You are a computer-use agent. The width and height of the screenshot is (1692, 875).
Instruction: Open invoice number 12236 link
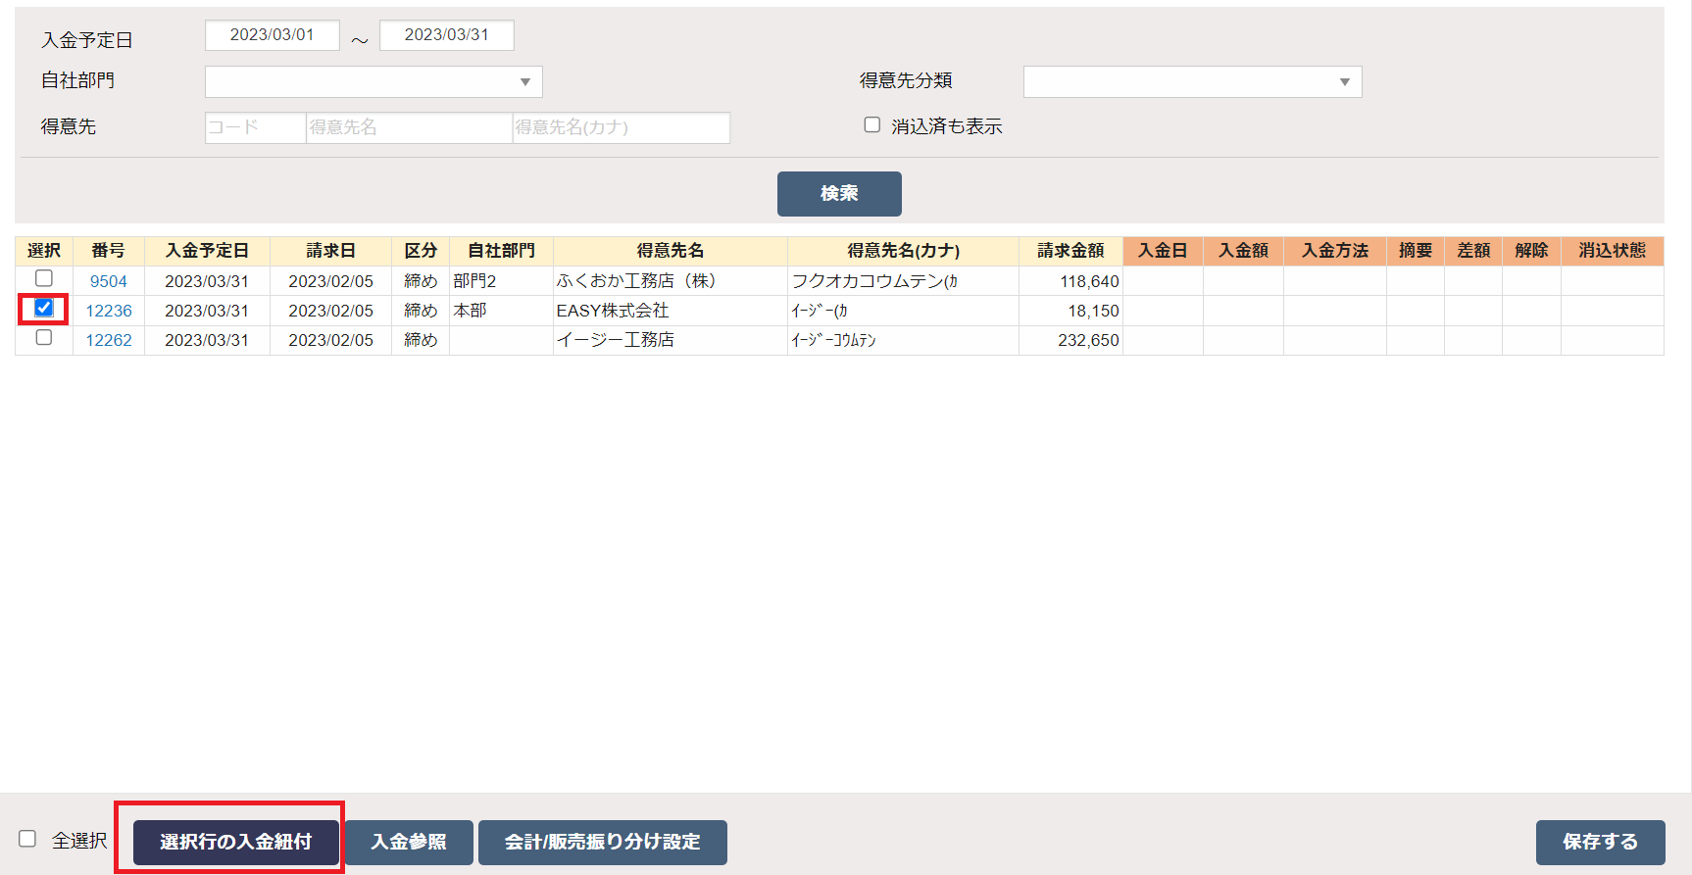[x=109, y=311]
